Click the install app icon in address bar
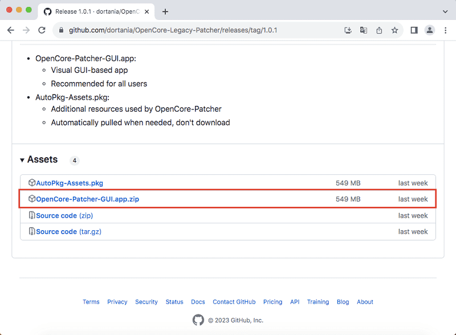Screen dimensions: 456x335 (348, 30)
